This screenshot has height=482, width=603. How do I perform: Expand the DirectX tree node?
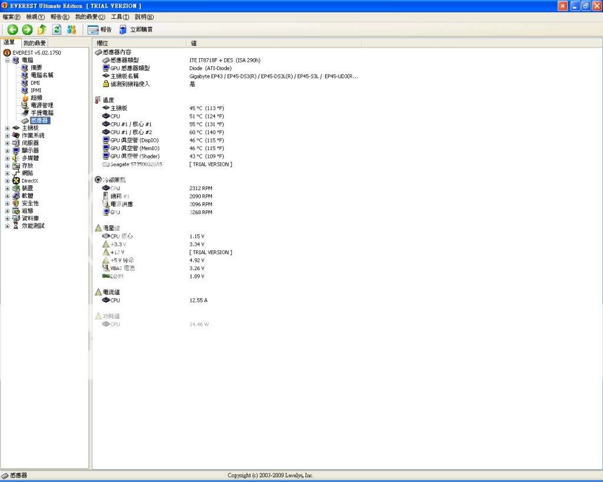[x=7, y=181]
